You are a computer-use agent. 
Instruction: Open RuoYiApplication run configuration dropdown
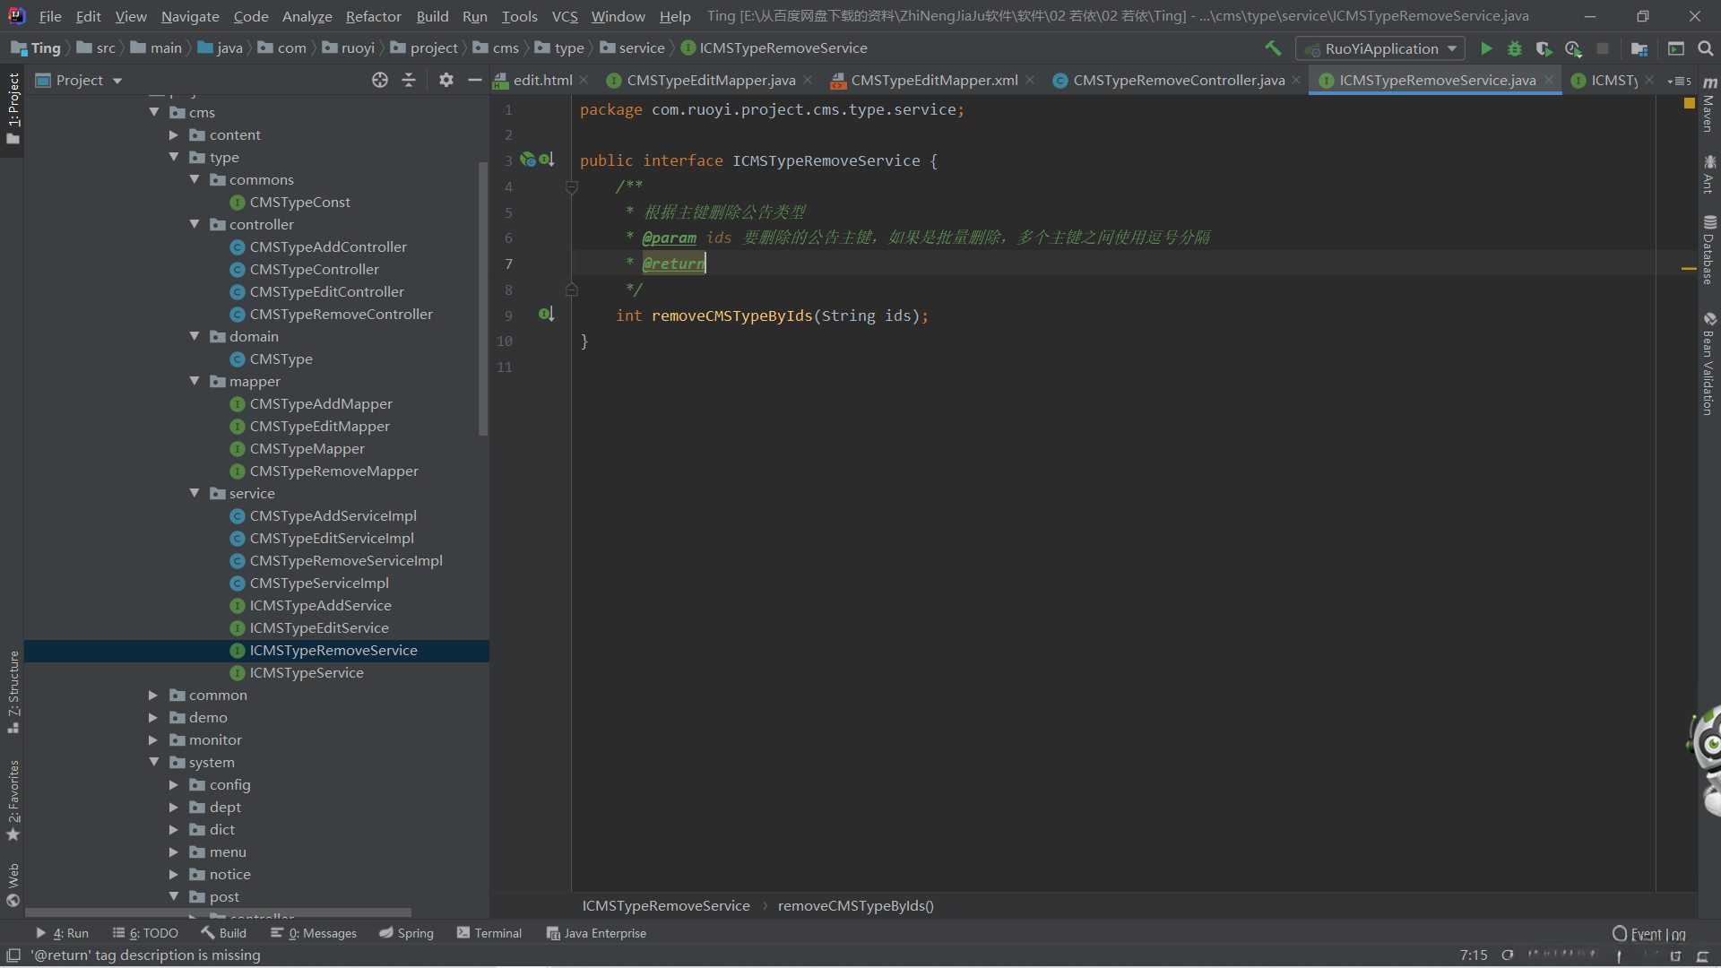click(1380, 48)
